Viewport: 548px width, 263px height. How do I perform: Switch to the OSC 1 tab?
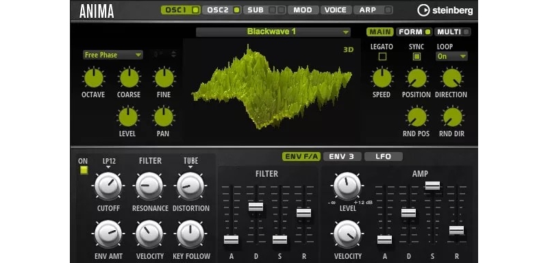tap(181, 10)
